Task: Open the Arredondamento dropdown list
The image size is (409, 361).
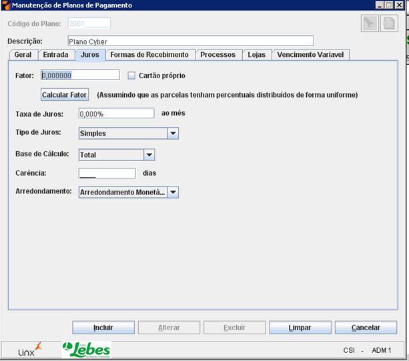Action: tap(173, 192)
